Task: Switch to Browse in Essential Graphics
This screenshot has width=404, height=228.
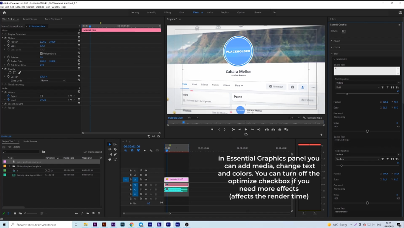Action: click(x=334, y=31)
